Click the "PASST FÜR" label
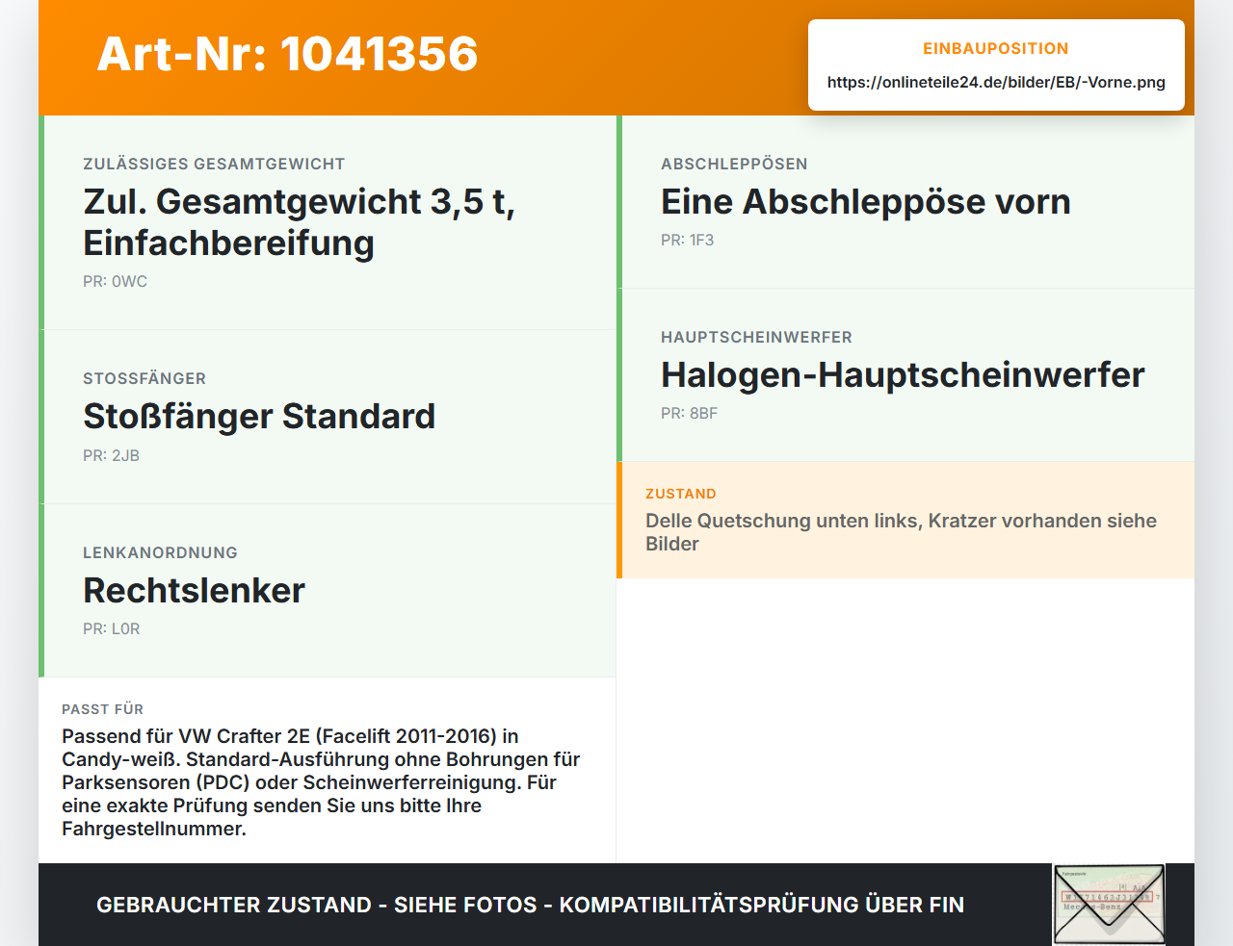 tap(102, 709)
